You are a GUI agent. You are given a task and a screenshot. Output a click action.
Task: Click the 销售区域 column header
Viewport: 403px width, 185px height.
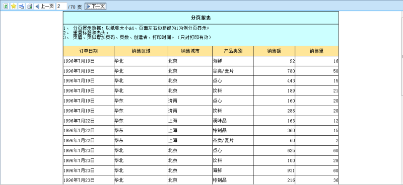[x=141, y=51]
